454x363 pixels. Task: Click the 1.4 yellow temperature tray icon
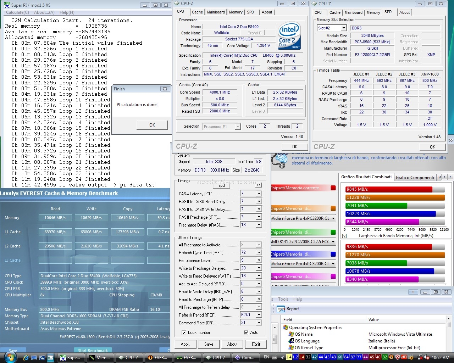point(289,357)
